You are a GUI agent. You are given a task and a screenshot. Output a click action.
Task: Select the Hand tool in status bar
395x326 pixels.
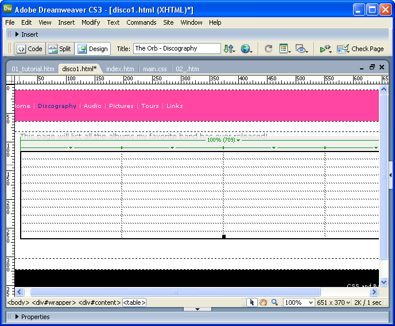click(x=263, y=302)
